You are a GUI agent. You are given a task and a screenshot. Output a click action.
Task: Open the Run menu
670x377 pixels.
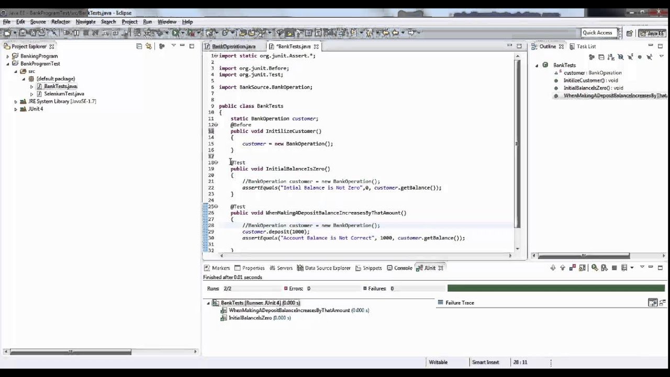click(147, 22)
